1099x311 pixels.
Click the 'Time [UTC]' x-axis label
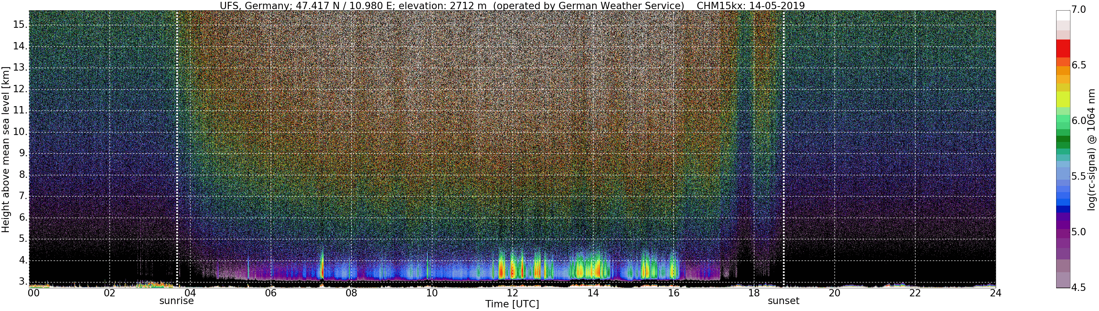512,304
